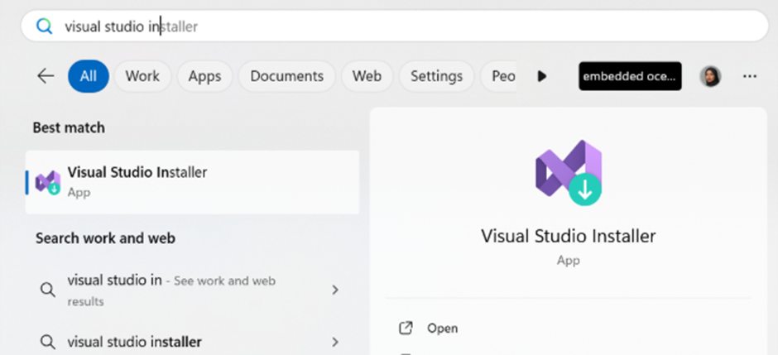Click the large Visual Studio Installer logo in preview pane

coord(569,173)
